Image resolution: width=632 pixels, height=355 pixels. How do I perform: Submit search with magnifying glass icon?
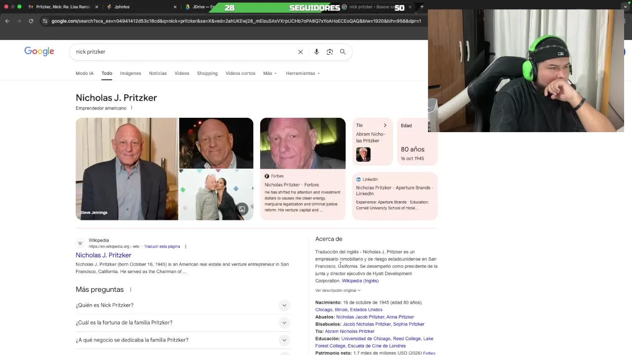pos(343,52)
